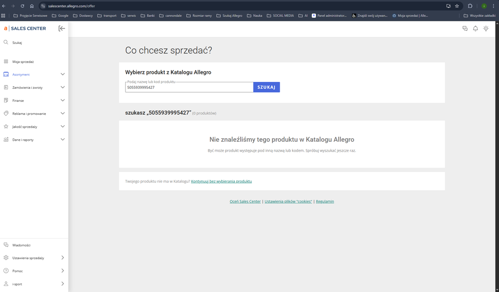The image size is (499, 292).
Task: Open the Regulamin link
Action: tap(325, 201)
